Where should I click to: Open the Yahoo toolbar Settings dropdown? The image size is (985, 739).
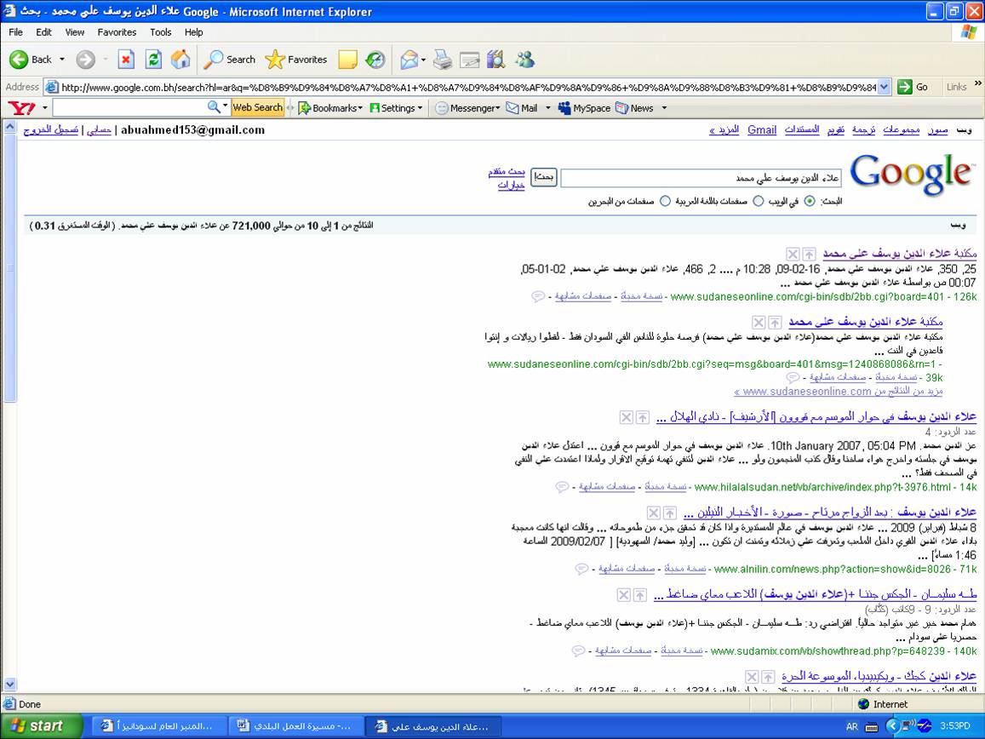(397, 108)
